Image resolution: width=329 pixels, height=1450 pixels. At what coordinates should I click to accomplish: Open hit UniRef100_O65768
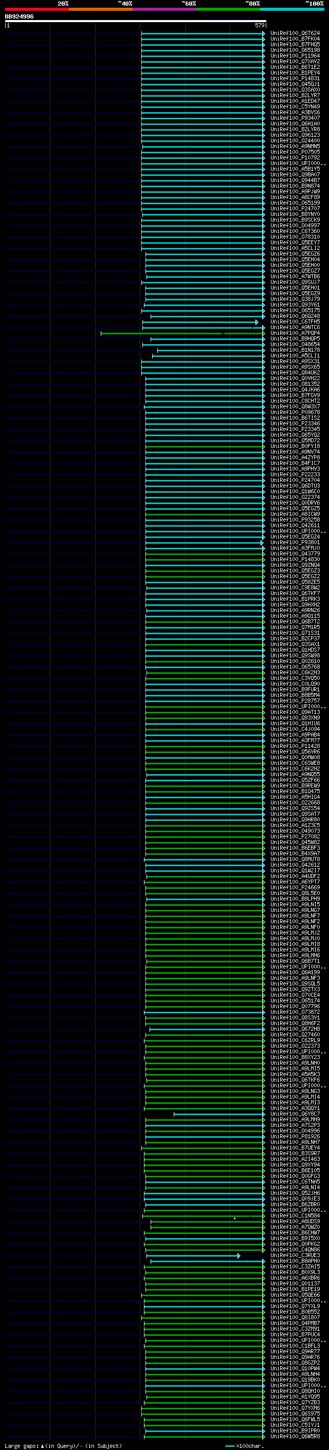[x=295, y=667]
